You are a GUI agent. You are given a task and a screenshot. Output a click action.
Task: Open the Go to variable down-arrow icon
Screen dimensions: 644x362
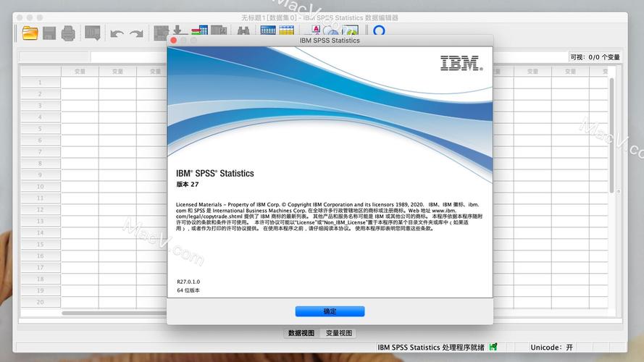pyautogui.click(x=179, y=30)
